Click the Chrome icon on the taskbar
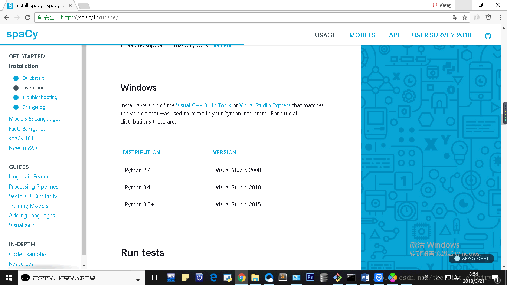 click(242, 278)
